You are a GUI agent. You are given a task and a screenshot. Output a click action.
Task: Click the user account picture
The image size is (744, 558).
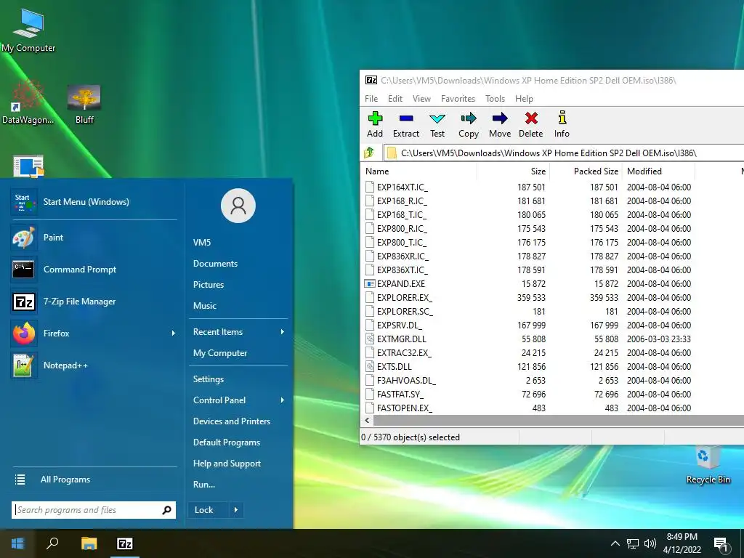point(238,206)
